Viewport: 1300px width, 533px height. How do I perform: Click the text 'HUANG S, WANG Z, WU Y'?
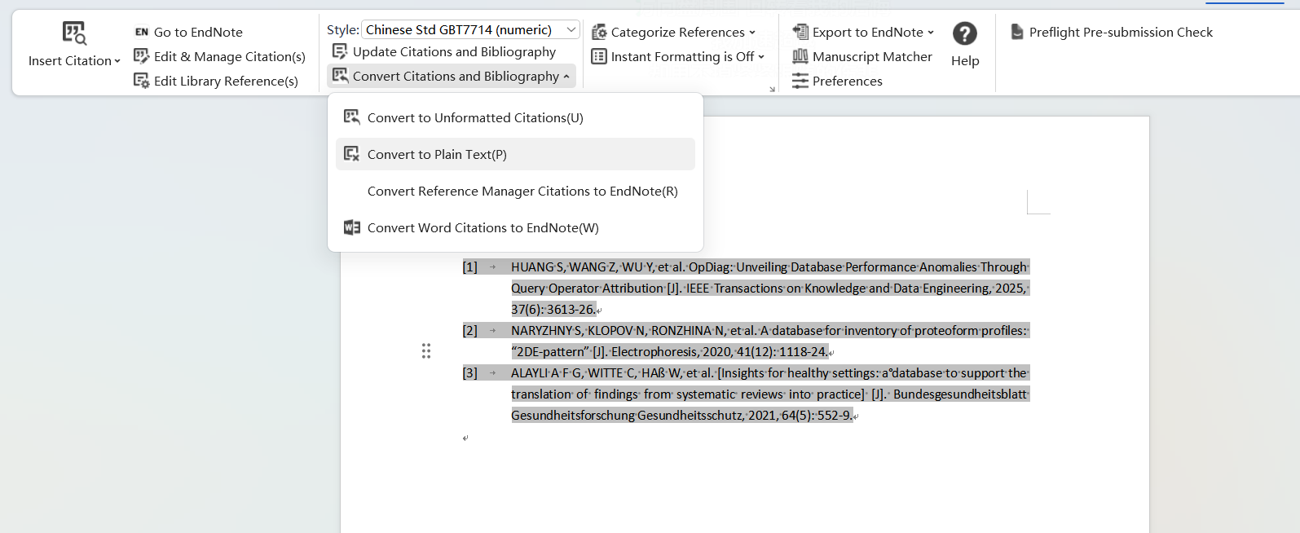coord(583,267)
